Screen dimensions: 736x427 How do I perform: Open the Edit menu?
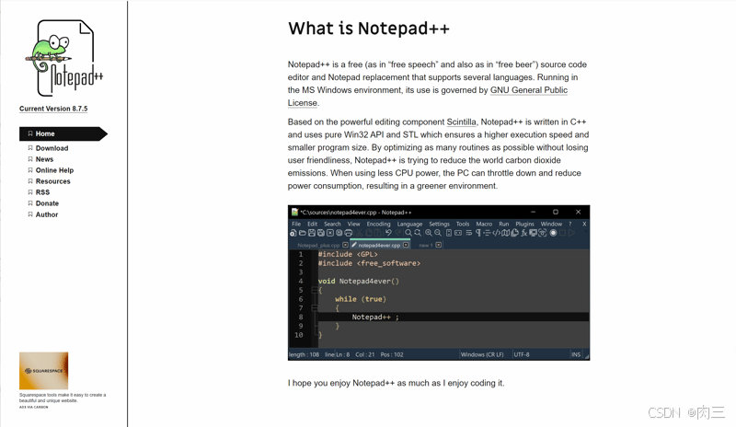[x=313, y=224]
